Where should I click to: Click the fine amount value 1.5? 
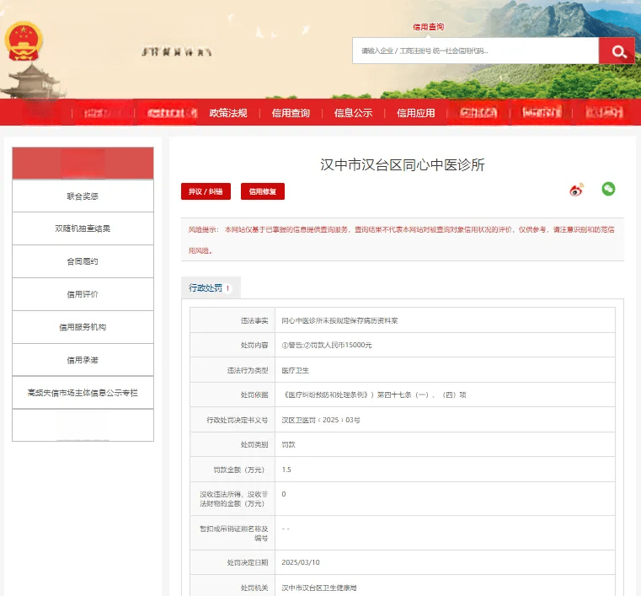[x=286, y=470]
